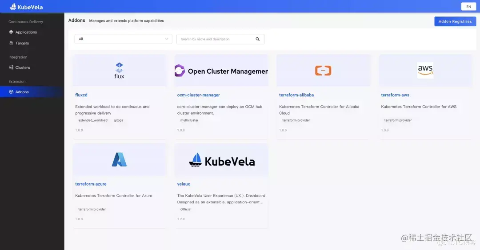Image resolution: width=480 pixels, height=250 pixels.
Task: Click the velaux description text
Action: [x=221, y=199]
